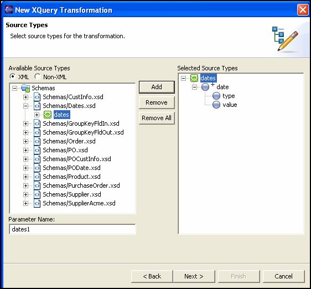Click the PODate.xsd file icon
The width and height of the screenshot is (311, 289).
[37, 168]
